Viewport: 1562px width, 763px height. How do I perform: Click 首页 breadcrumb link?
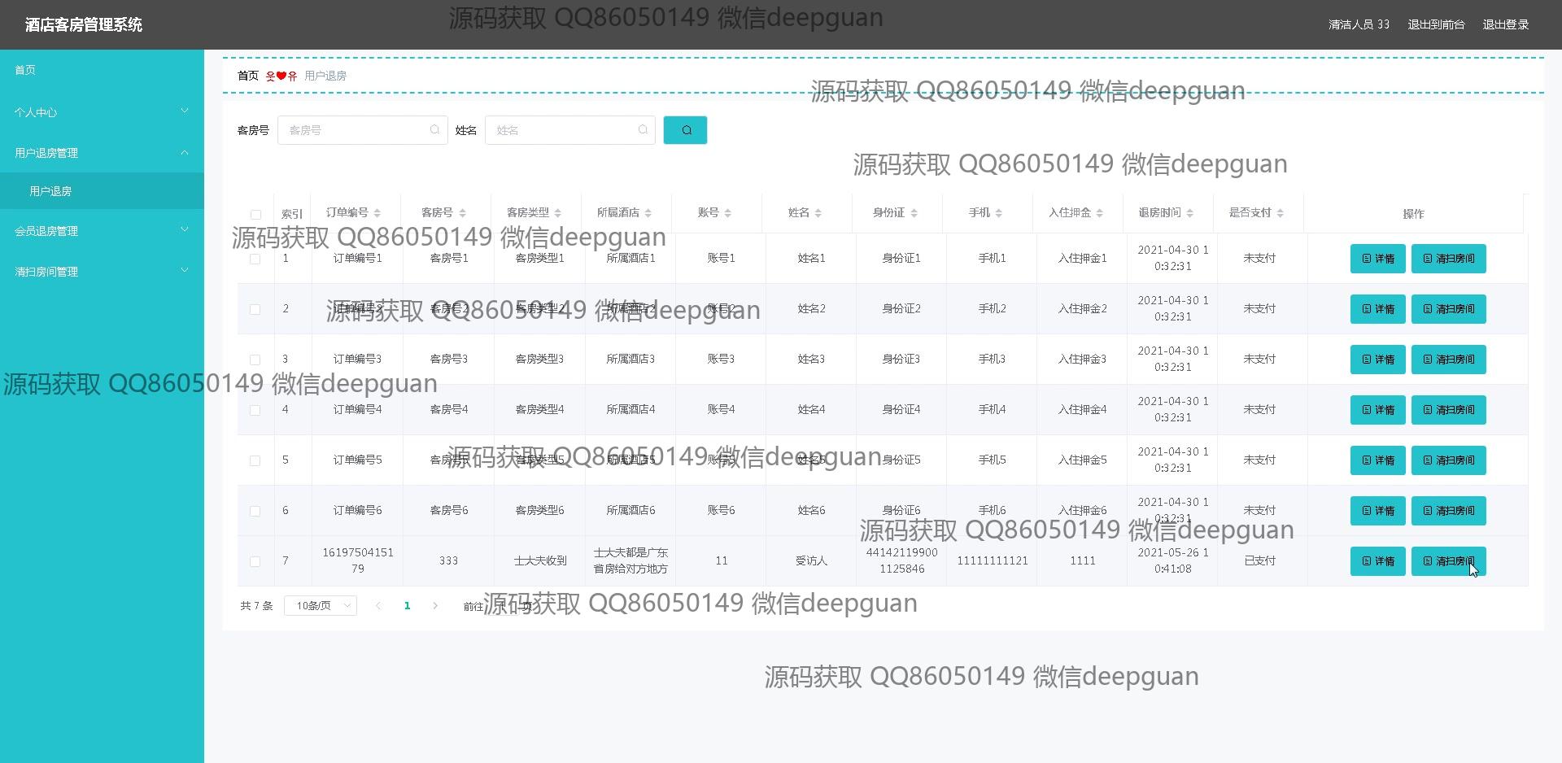click(248, 76)
